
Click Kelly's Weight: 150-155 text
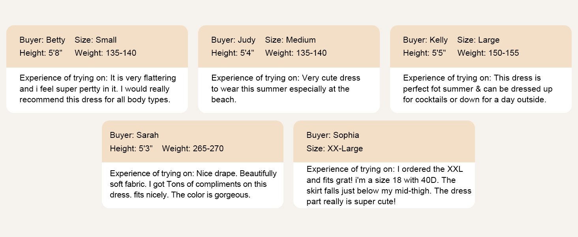point(488,53)
